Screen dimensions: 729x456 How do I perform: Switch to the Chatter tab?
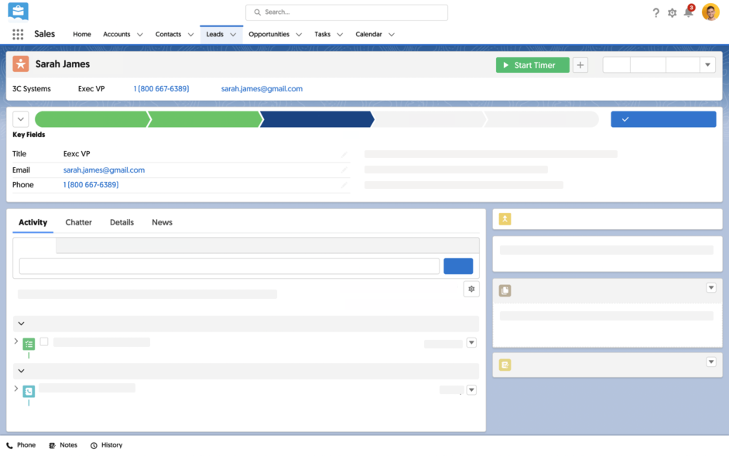pos(78,222)
